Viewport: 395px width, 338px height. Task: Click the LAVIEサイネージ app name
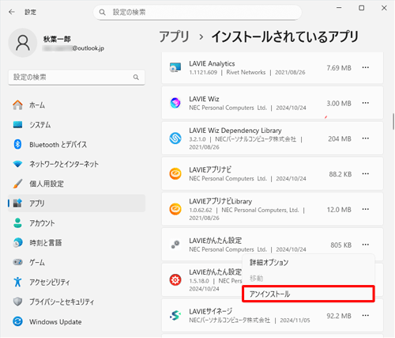210,311
